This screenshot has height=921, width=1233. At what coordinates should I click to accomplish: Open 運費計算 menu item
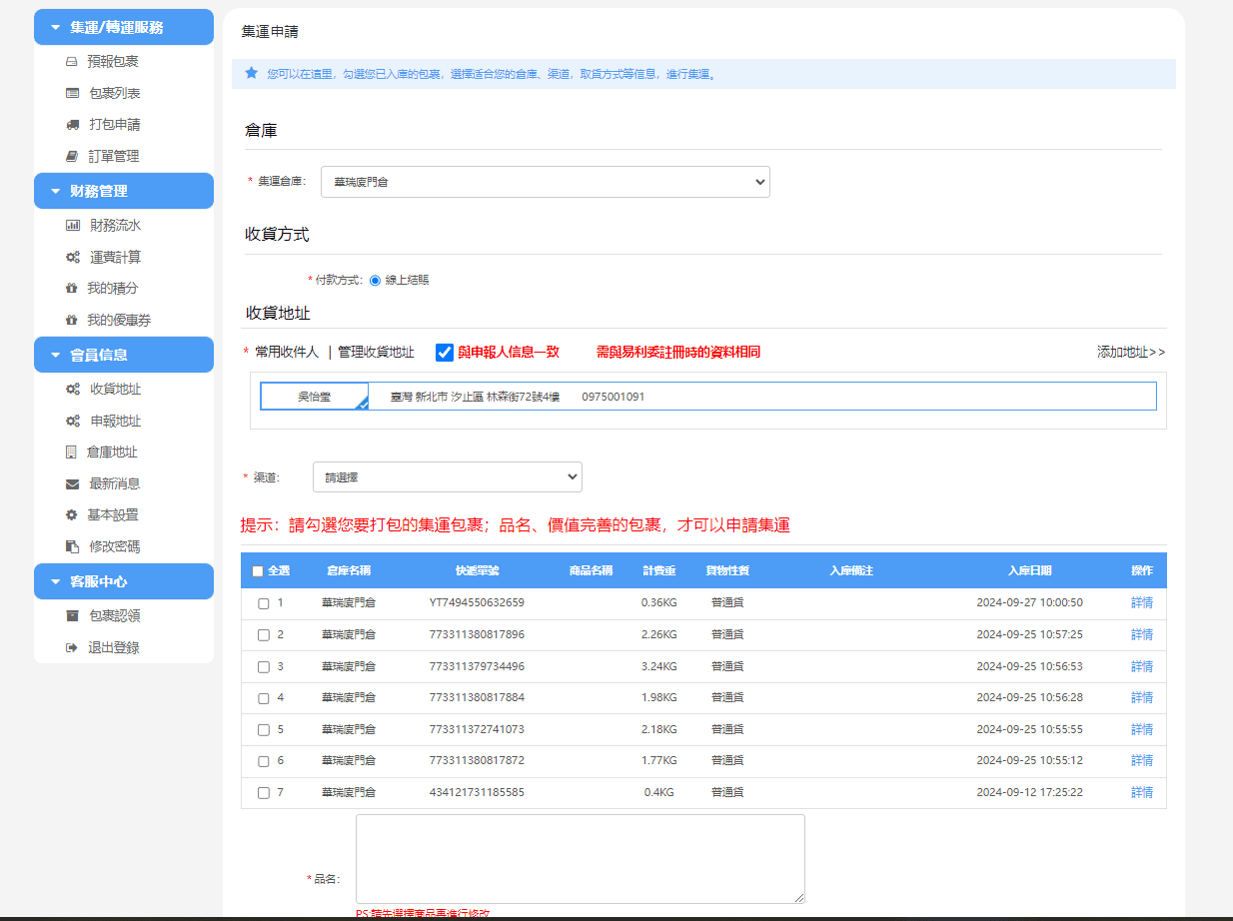tap(116, 258)
